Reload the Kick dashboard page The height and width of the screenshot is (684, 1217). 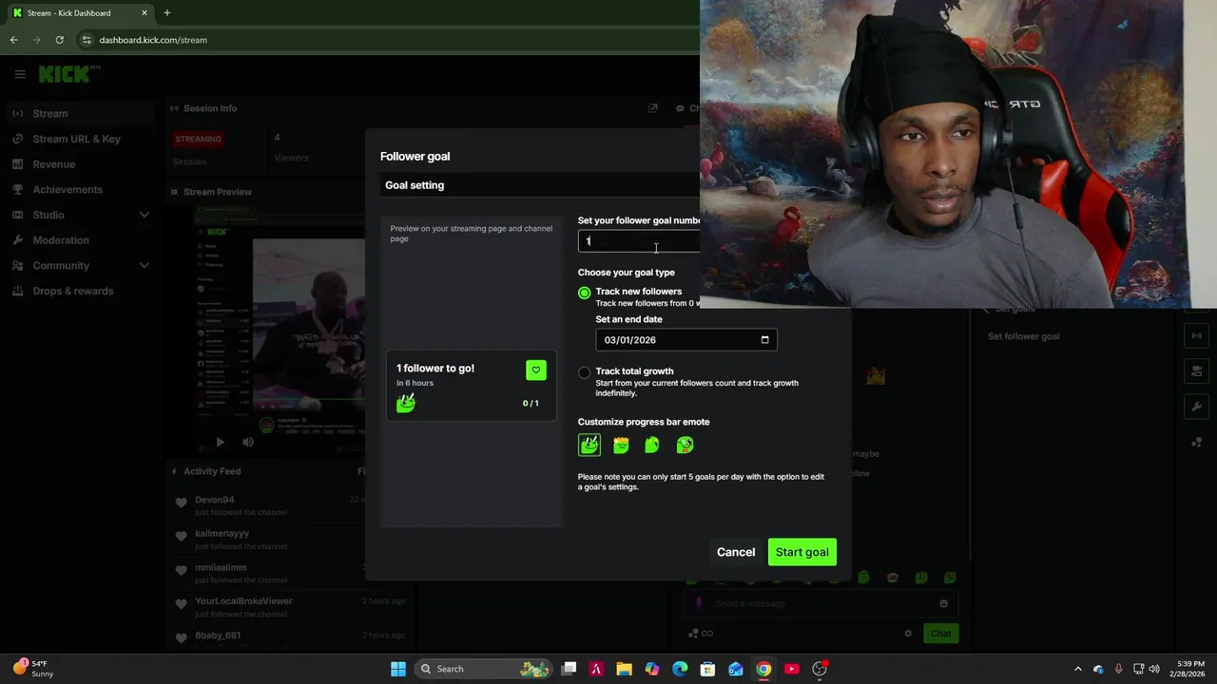(59, 40)
